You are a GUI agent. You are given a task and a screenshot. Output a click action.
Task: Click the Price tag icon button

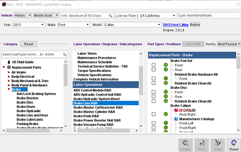pos(202,145)
